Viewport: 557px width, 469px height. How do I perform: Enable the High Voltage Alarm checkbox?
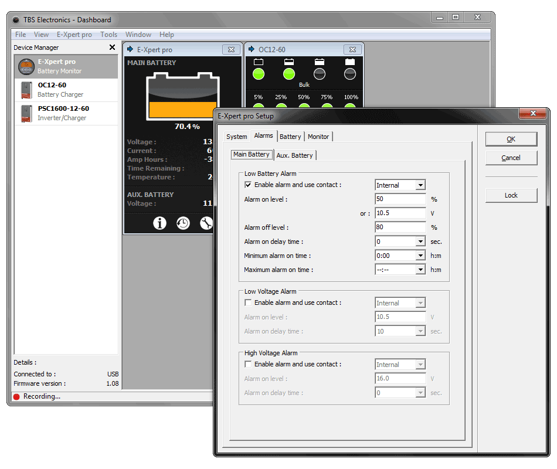pyautogui.click(x=248, y=364)
